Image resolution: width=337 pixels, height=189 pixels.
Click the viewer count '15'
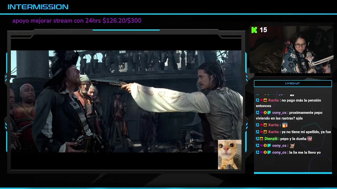click(x=263, y=30)
